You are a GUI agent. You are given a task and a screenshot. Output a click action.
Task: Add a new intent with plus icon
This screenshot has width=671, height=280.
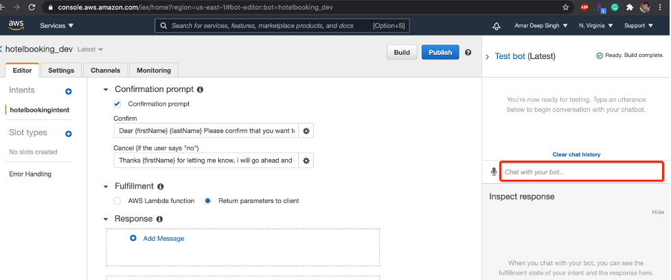(68, 91)
